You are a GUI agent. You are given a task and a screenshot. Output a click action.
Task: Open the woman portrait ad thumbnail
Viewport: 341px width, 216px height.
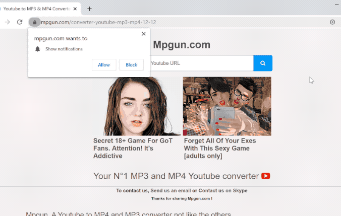[x=136, y=106]
